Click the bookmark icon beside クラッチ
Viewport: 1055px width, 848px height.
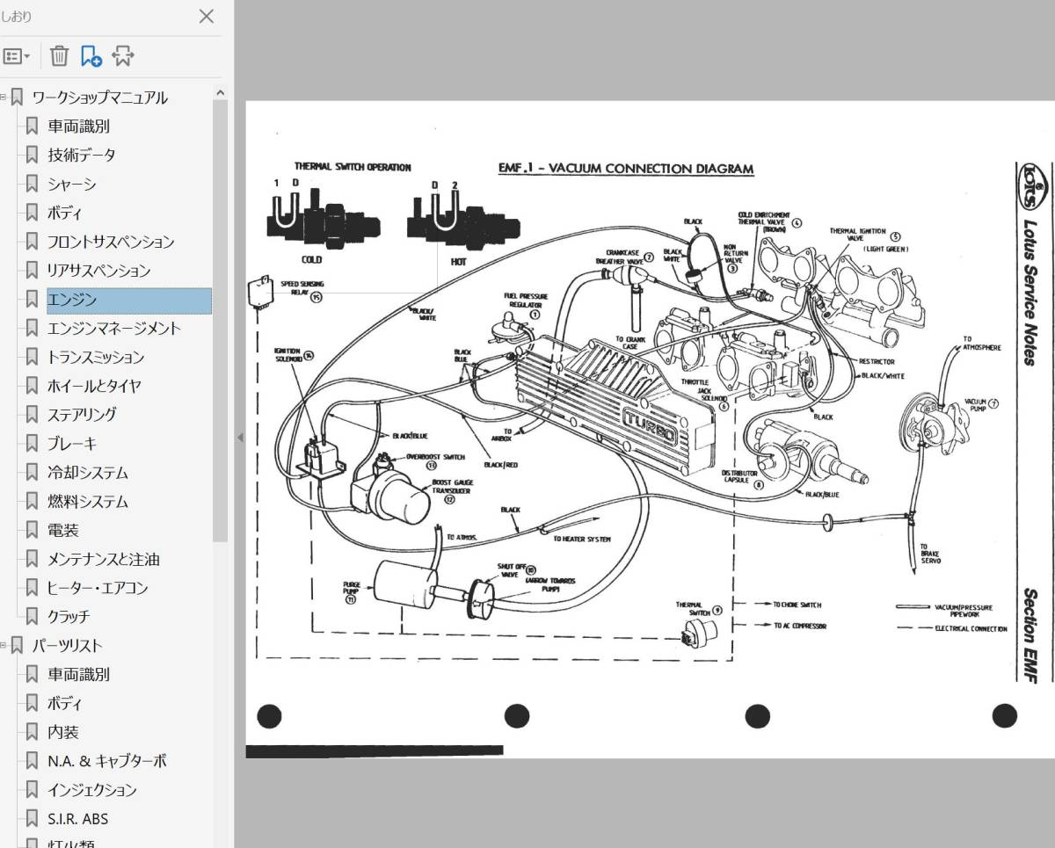[x=32, y=617]
